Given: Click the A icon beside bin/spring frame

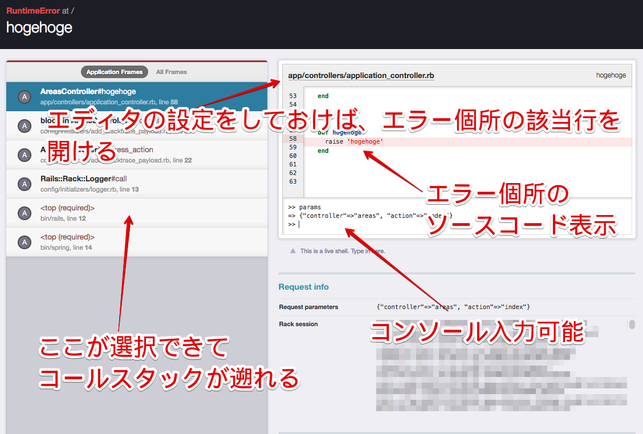Looking at the screenshot, I should coord(25,242).
